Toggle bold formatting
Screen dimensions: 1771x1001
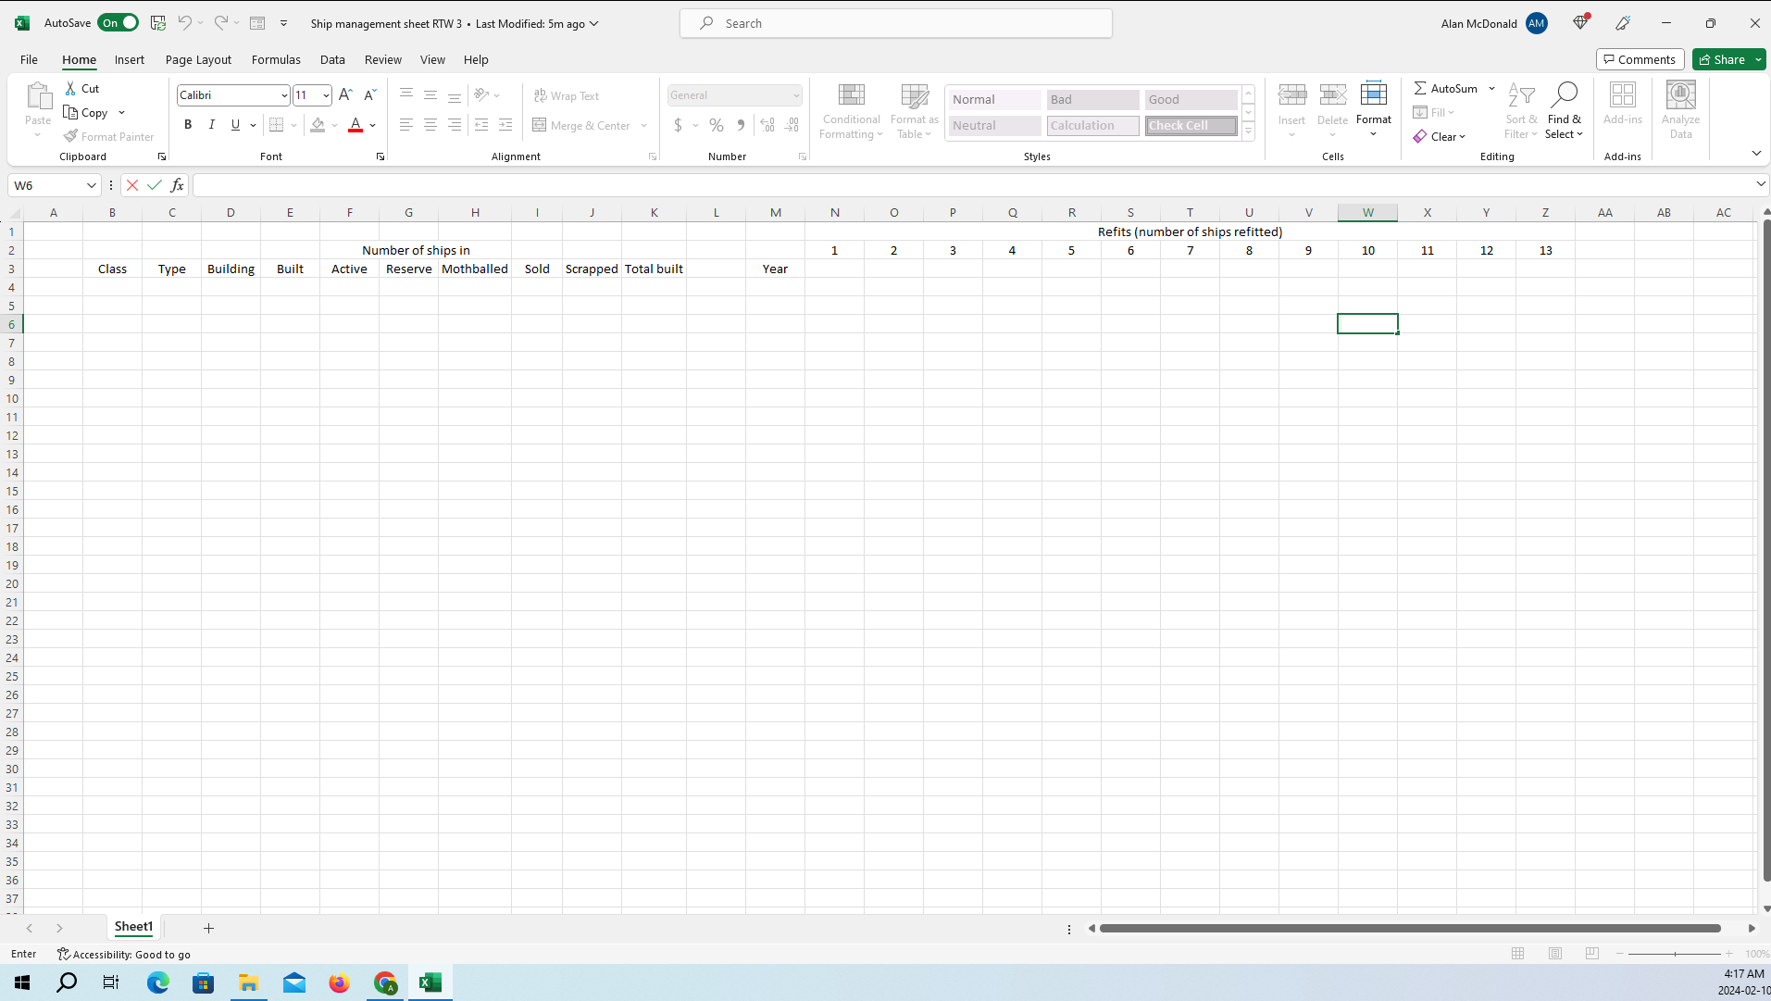[188, 124]
